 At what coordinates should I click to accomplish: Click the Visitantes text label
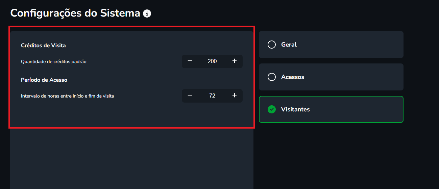(295, 109)
